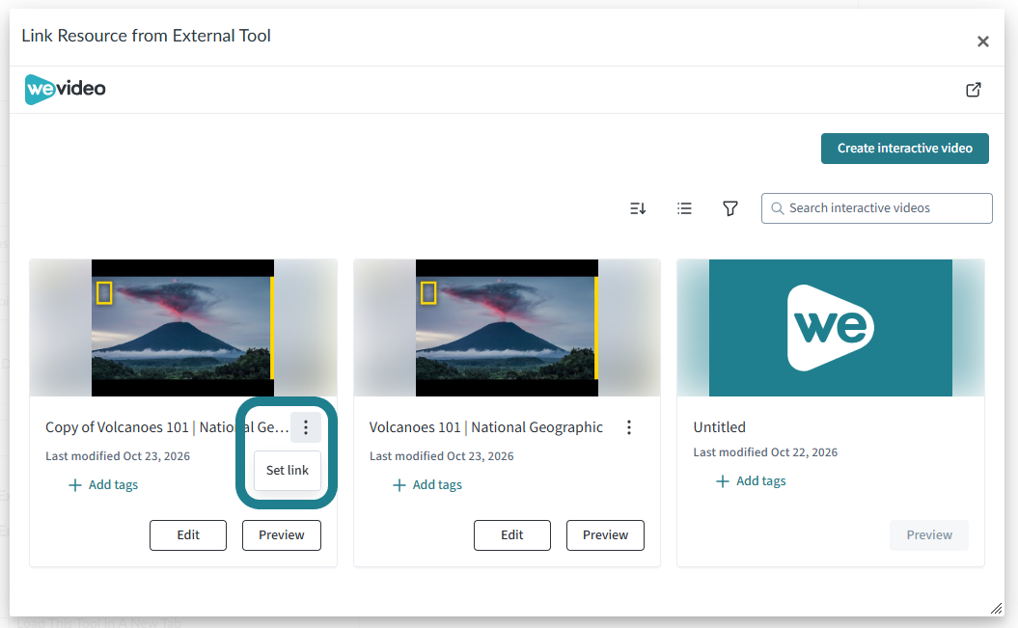Open more options for Copy of Volcanoes
The height and width of the screenshot is (628, 1018).
tap(306, 427)
